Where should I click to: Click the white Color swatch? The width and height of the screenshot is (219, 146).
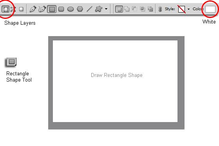pos(210,9)
